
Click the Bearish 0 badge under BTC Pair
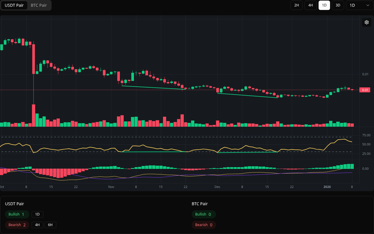(204, 225)
